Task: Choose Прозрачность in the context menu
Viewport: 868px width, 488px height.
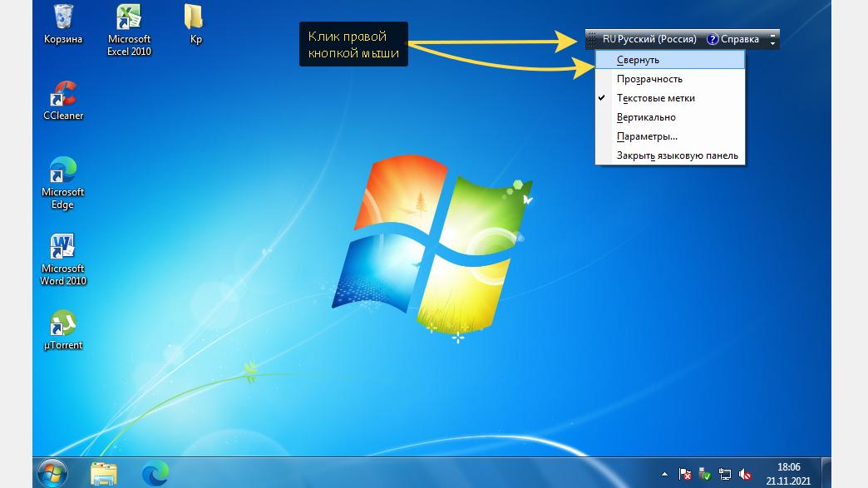Action: pos(670,79)
